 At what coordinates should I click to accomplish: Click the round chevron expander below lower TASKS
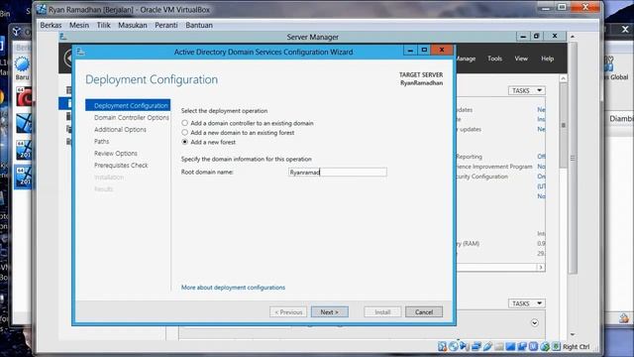tap(535, 323)
